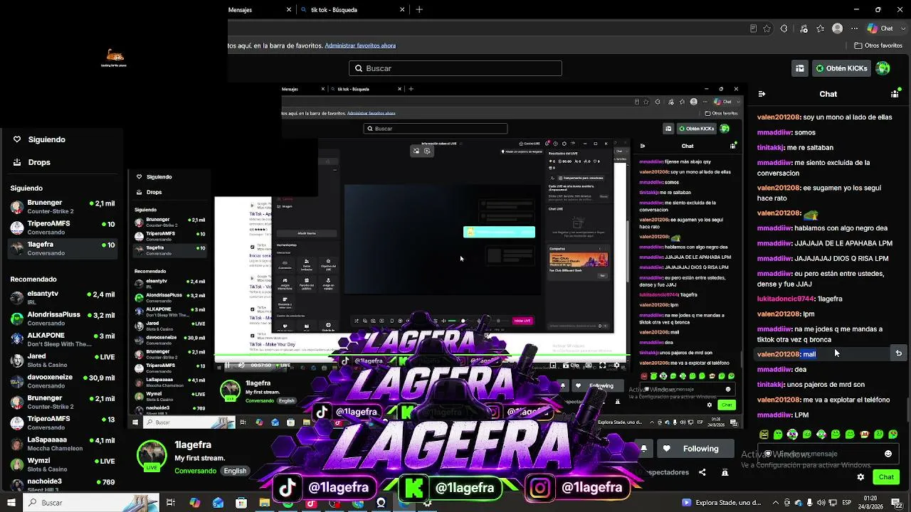The width and height of the screenshot is (911, 512).
Task: Click lukitadoncic9744 username in chat
Action: click(x=784, y=299)
